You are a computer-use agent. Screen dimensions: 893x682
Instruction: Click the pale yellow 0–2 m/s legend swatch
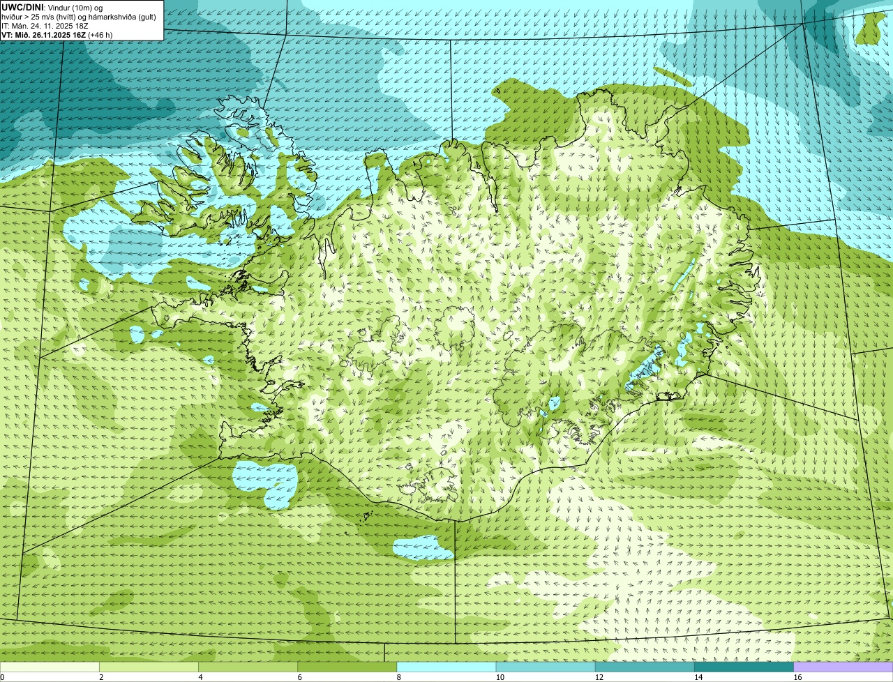click(x=50, y=667)
